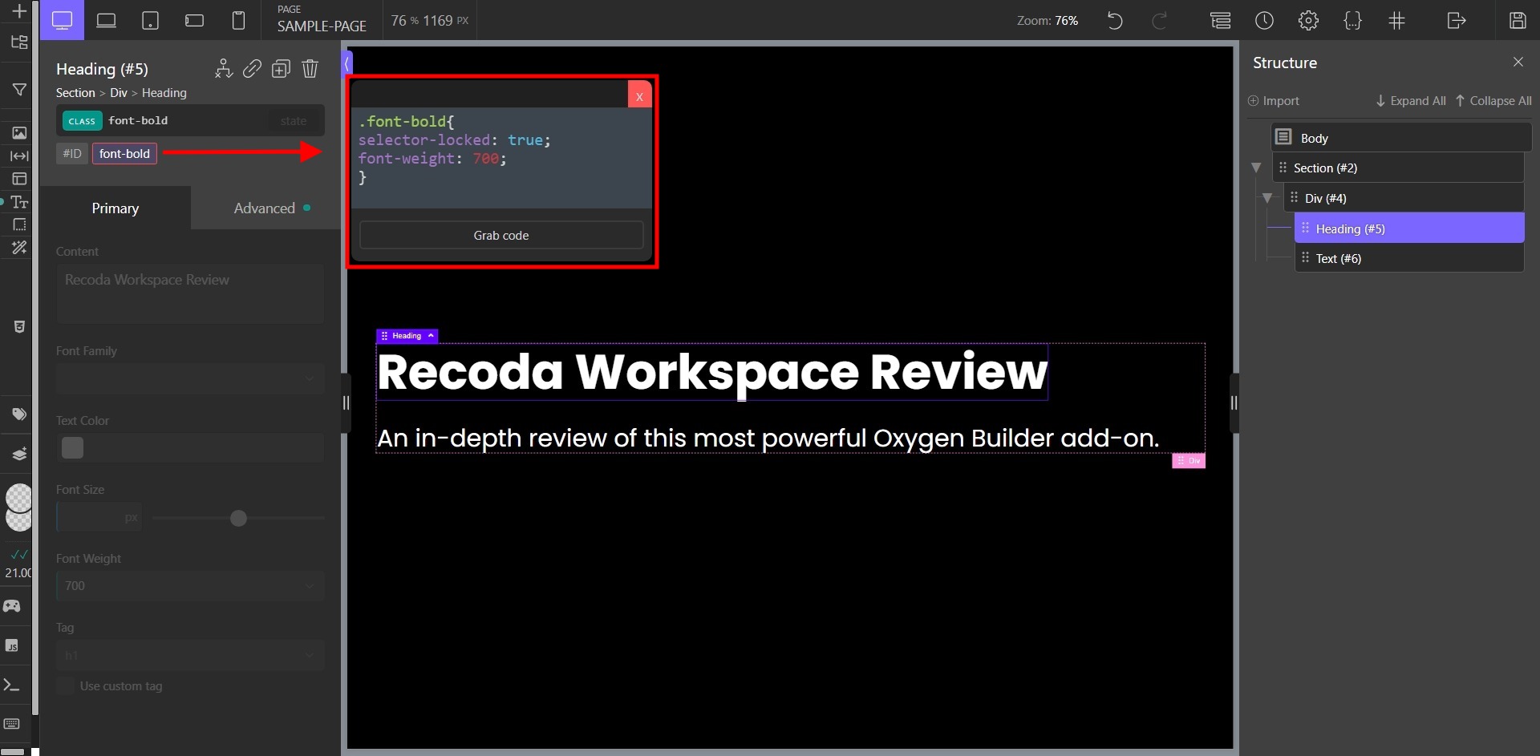Enable the Use custom tag checkbox
Screen dimensions: 1540x756
click(x=65, y=686)
